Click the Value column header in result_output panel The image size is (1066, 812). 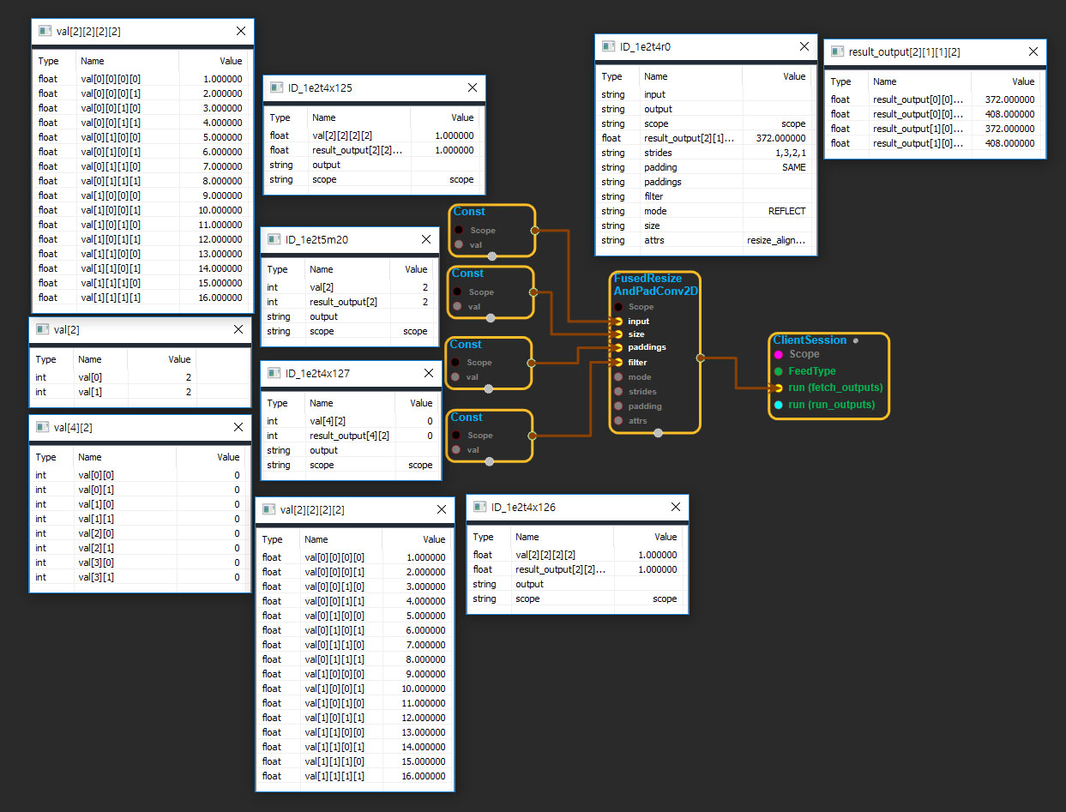(x=1022, y=81)
